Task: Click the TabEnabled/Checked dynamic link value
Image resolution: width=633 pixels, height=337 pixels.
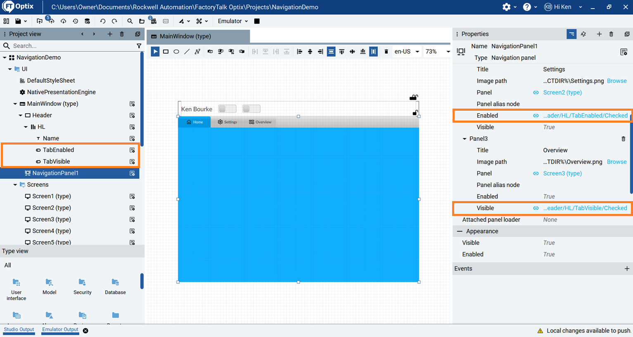Action: [x=585, y=116]
